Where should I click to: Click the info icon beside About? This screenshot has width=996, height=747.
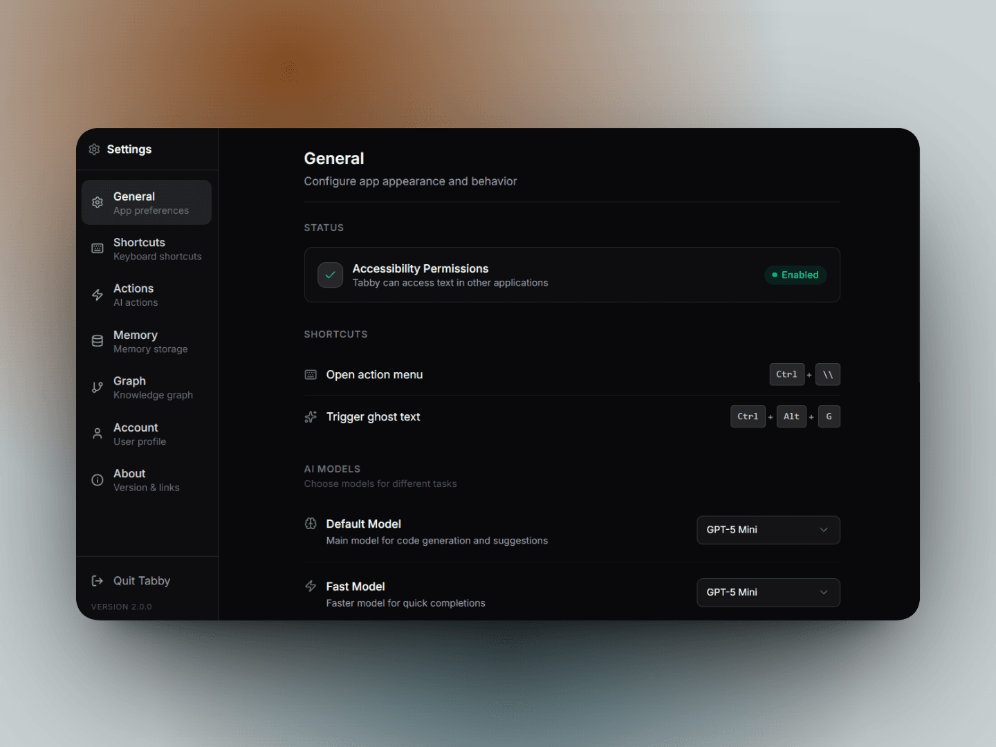98,480
